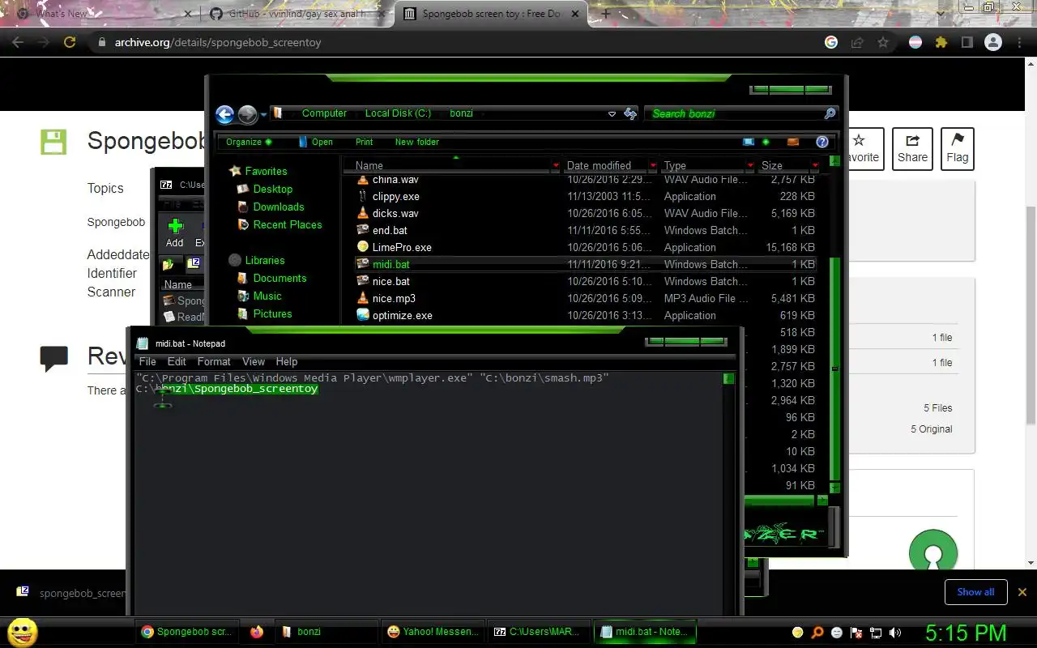Viewport: 1037px width, 648px height.
Task: Open Notepad Help menu
Action: (287, 361)
